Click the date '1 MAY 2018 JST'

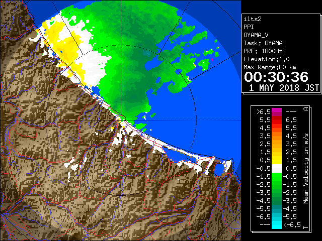pos(284,88)
